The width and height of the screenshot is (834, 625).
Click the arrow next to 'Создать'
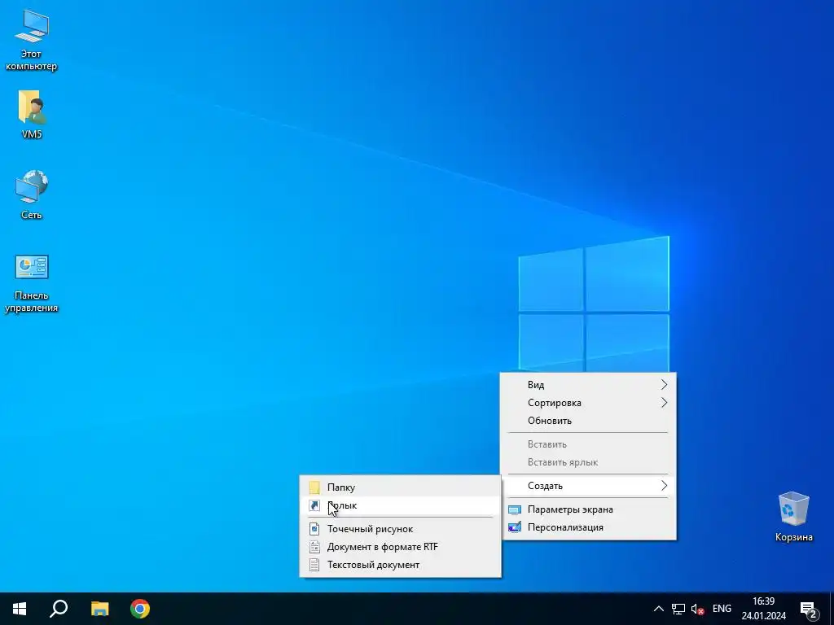click(x=664, y=485)
